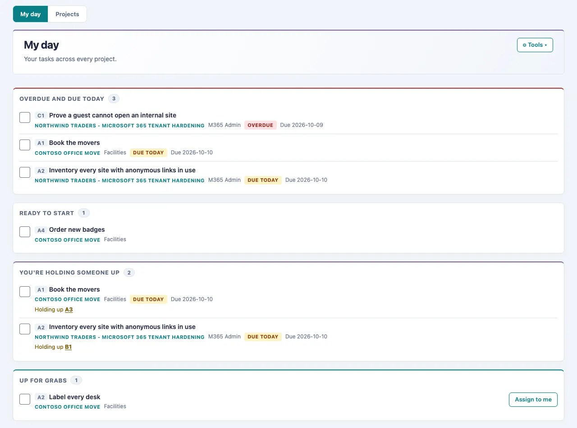Click the task title Label every desk

75,397
